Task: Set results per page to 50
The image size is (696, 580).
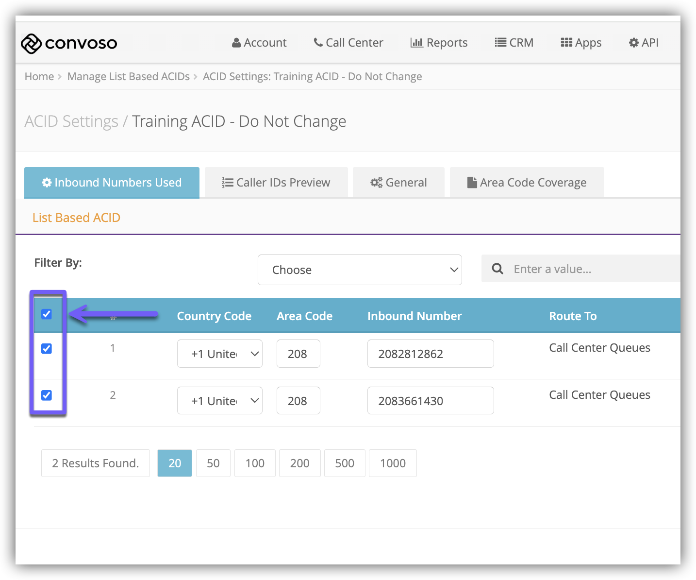Action: [x=213, y=463]
